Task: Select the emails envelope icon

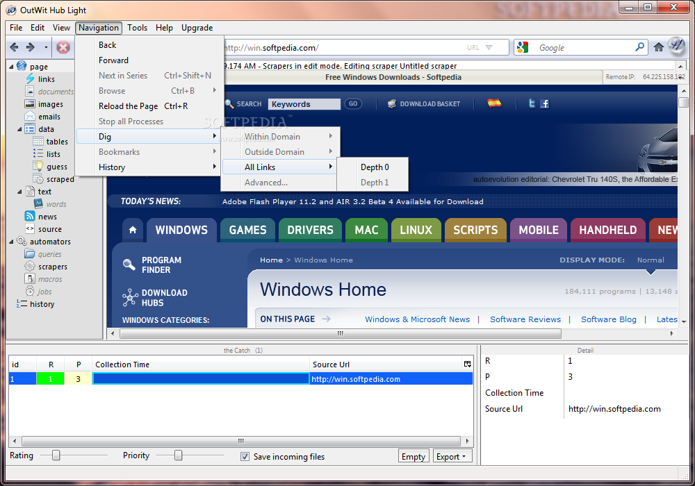Action: click(x=30, y=117)
